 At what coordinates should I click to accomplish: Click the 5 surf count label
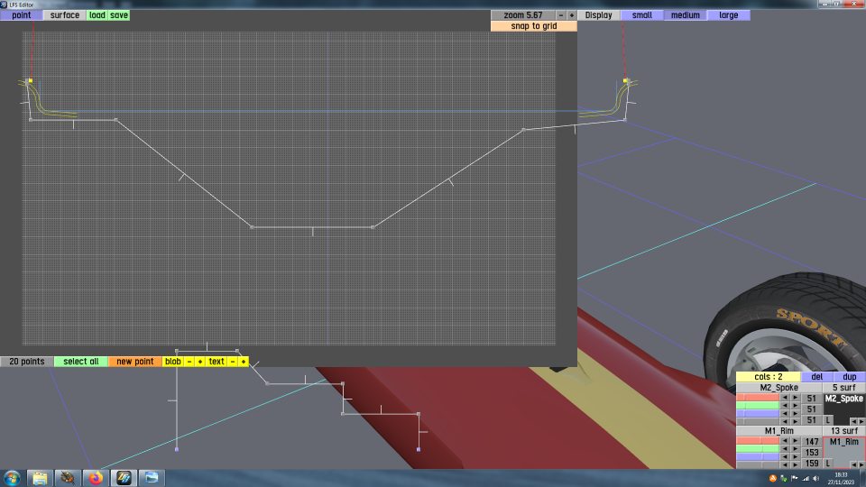[844, 388]
